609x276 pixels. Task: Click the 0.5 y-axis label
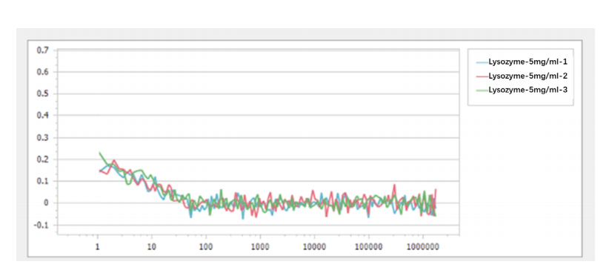42,93
